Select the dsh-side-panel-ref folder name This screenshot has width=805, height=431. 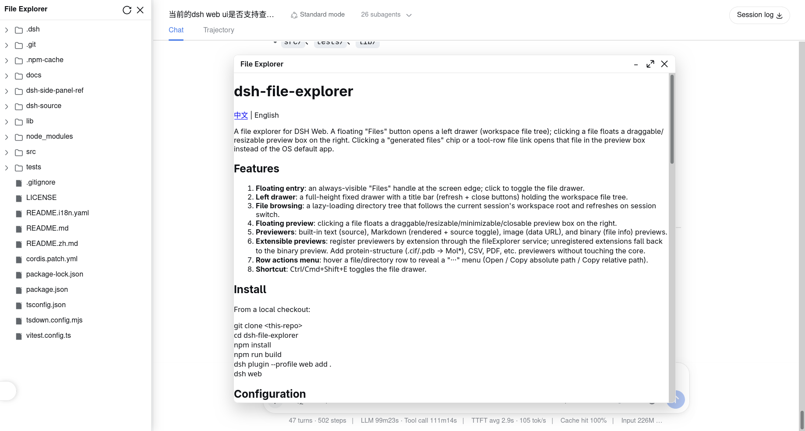pyautogui.click(x=55, y=91)
